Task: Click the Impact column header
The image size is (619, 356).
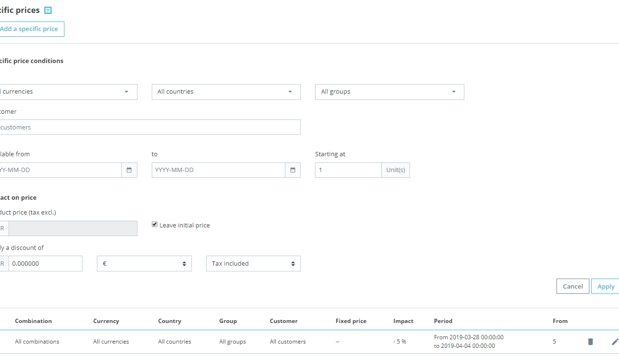Action: [403, 321]
